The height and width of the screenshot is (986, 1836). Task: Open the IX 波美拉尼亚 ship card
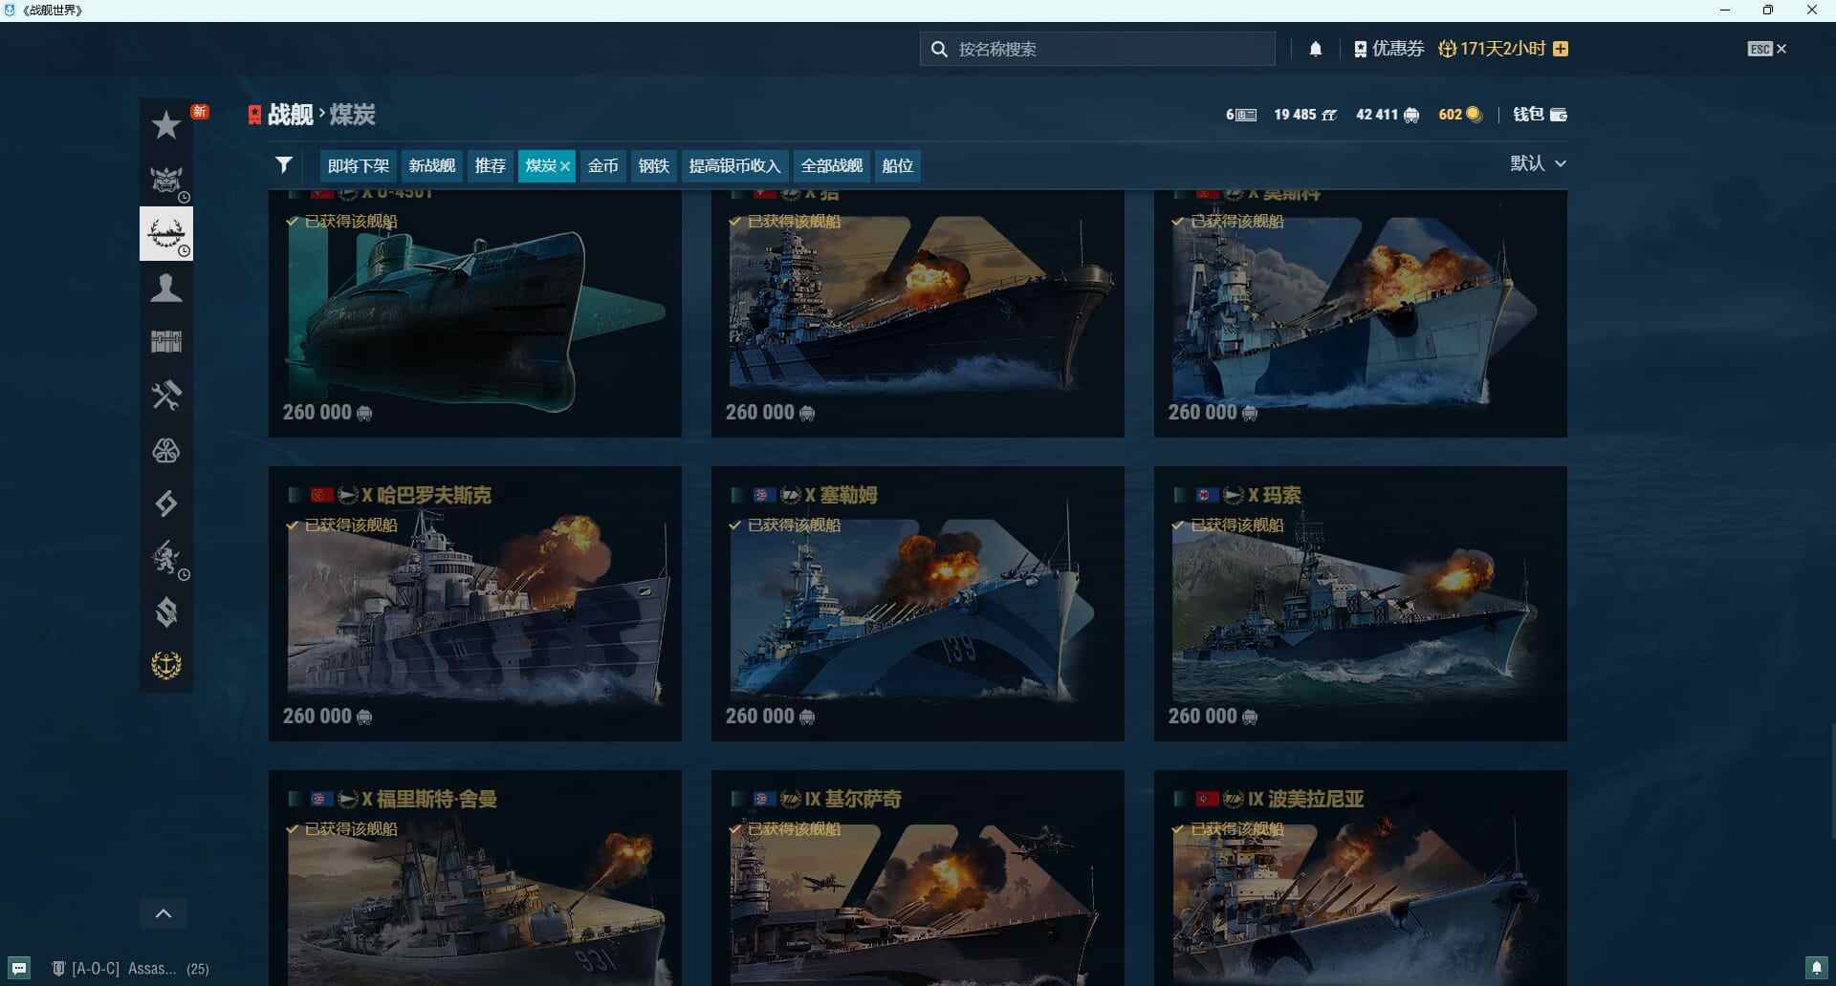[1361, 878]
